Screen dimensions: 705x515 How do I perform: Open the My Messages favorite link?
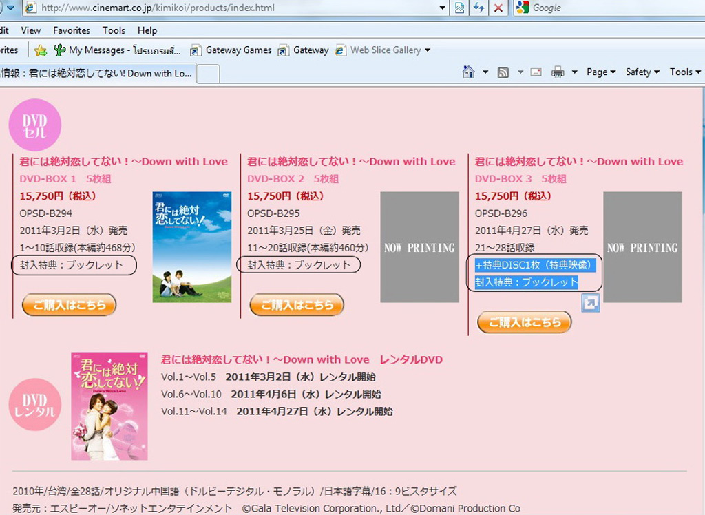coord(117,50)
